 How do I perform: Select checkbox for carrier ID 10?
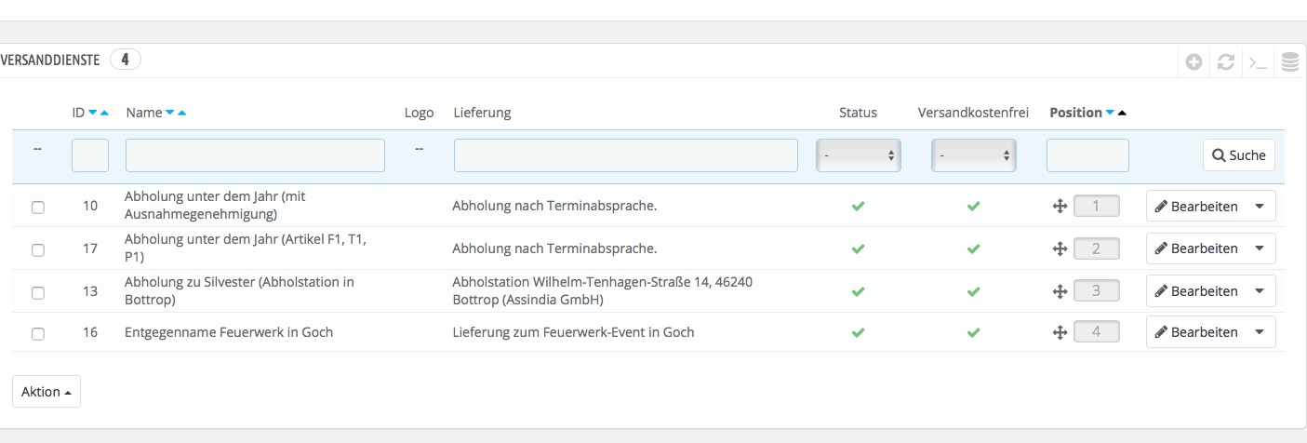(38, 207)
